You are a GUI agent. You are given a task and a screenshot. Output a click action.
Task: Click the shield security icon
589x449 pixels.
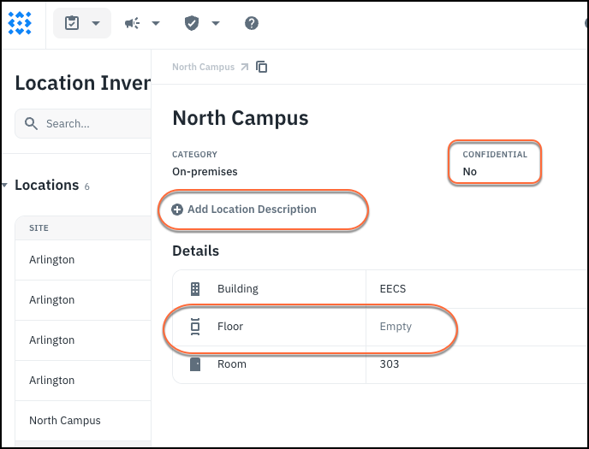click(x=192, y=23)
